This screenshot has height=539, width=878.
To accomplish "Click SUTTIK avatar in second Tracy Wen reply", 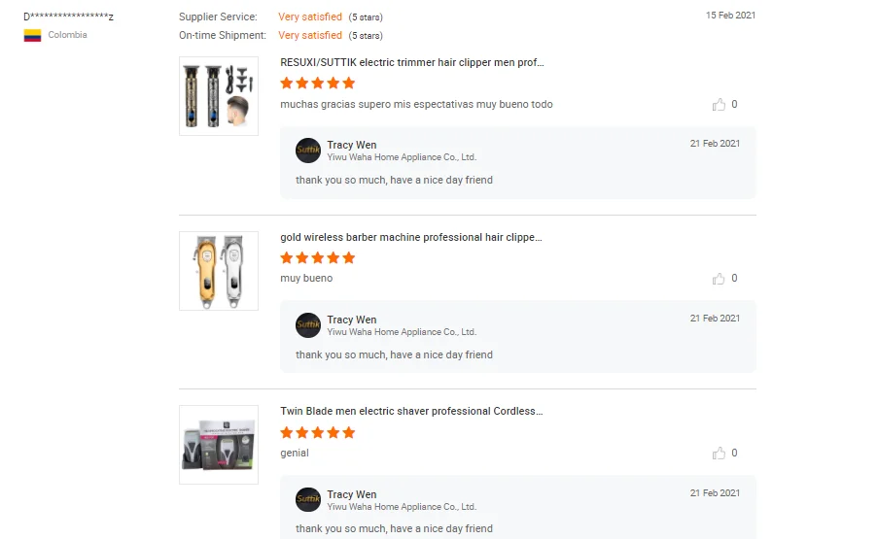I will point(308,325).
